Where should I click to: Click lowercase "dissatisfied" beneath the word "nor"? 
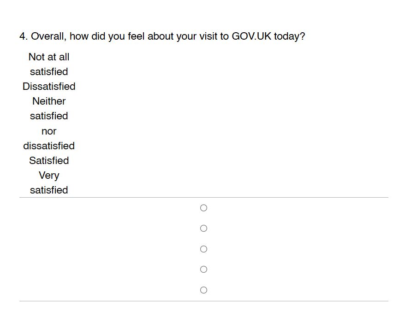[x=49, y=146]
